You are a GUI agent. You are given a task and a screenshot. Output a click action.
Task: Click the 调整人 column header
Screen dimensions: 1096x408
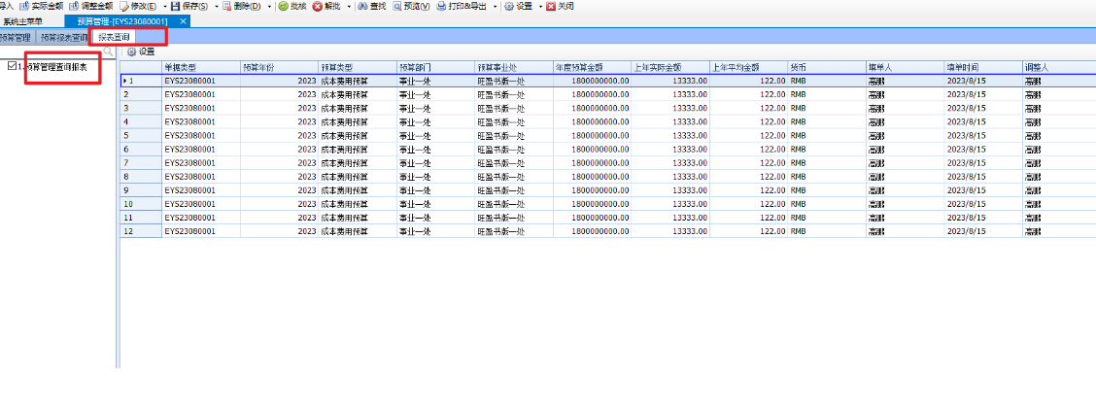click(x=1060, y=68)
